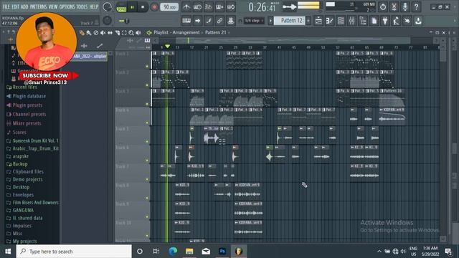Screen dimensions: 459x258
Task: Open the PATTERNS menu
Action: pyautogui.click(x=38, y=6)
